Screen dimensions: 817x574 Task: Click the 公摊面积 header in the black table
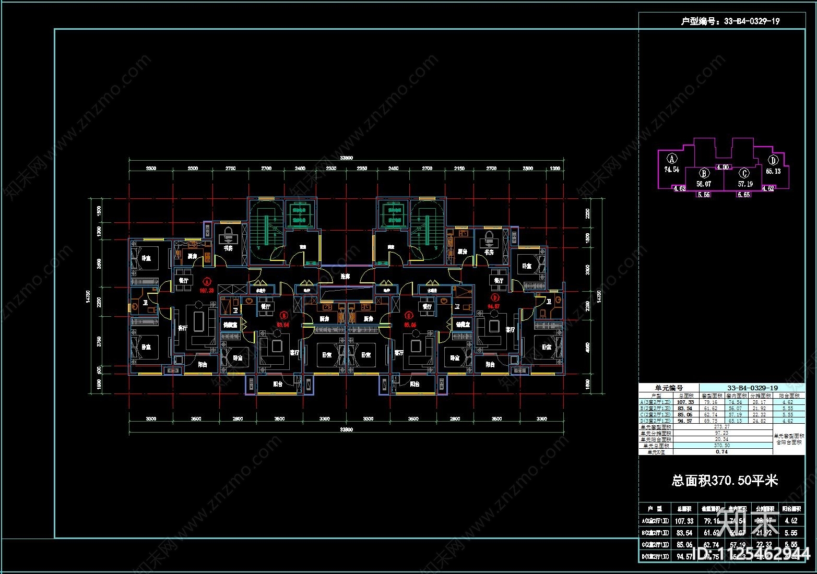coord(764,509)
